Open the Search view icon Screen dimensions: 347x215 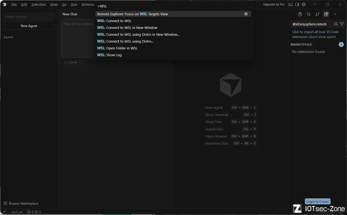308,14
